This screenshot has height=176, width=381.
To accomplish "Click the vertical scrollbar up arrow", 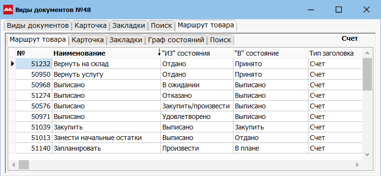I will tap(367, 53).
